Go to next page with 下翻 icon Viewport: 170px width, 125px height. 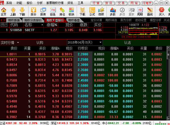pos(22,11)
